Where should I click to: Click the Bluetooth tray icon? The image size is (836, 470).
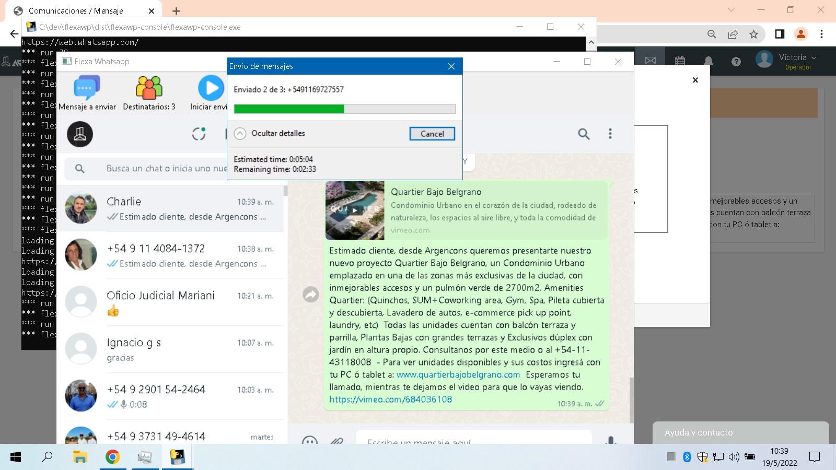[x=687, y=457]
